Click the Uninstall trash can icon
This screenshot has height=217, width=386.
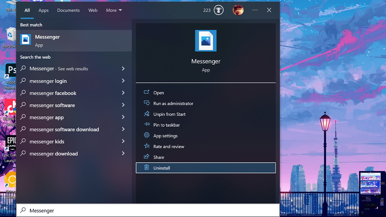pos(147,167)
